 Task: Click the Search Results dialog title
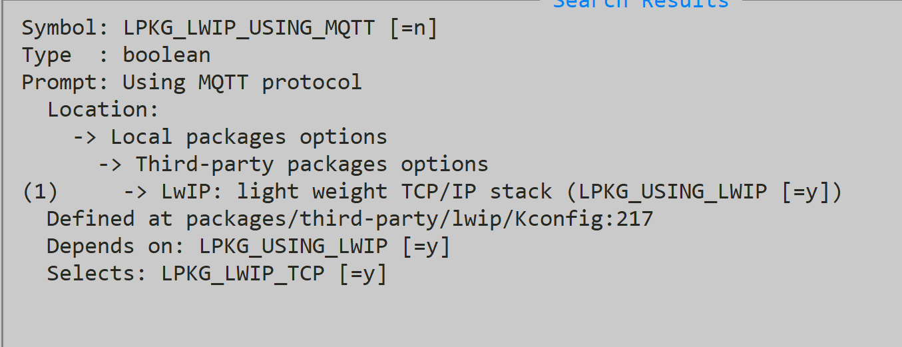(640, 3)
